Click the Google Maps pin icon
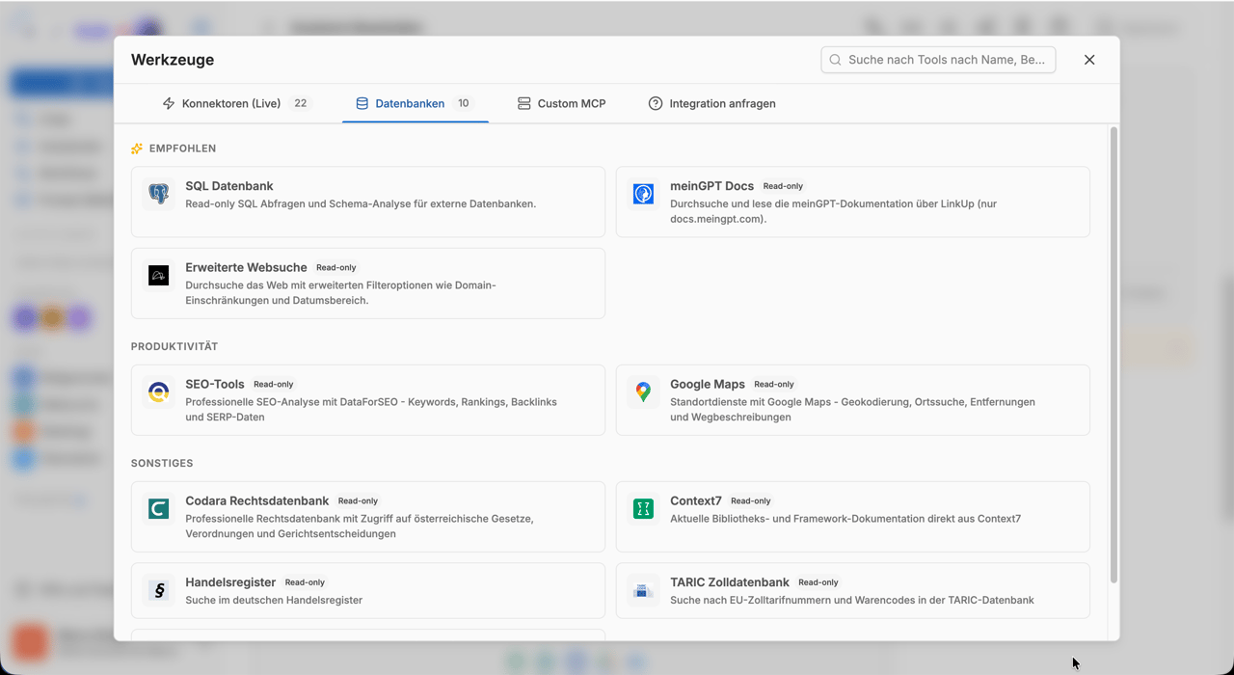 point(643,392)
